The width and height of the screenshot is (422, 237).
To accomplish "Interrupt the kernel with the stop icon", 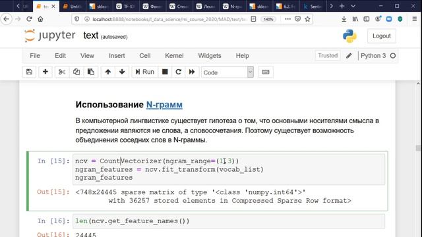I will coord(165,72).
